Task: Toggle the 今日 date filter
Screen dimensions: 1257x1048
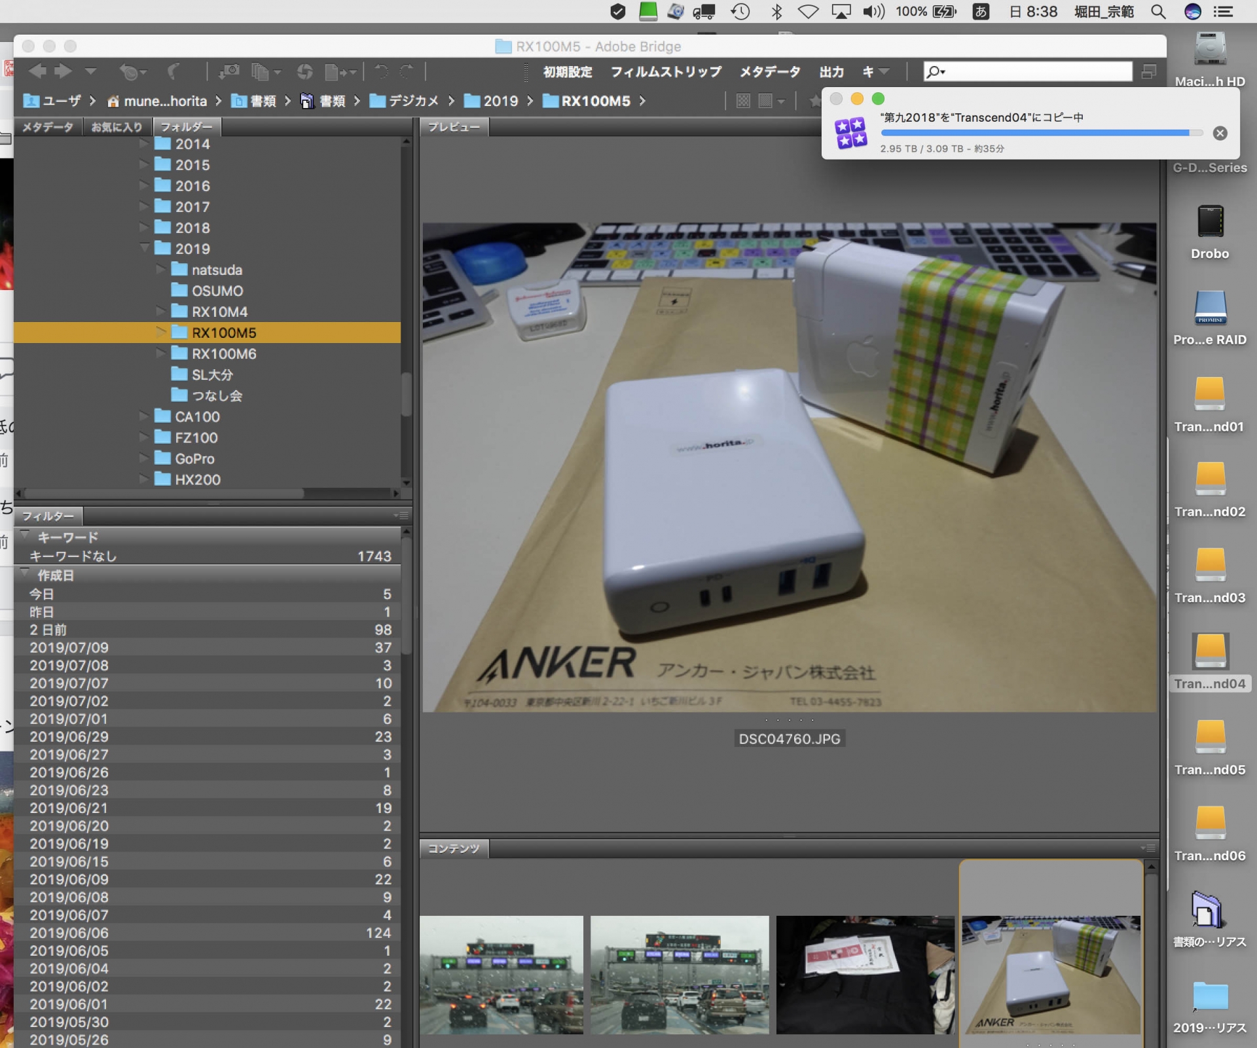Action: [x=208, y=594]
